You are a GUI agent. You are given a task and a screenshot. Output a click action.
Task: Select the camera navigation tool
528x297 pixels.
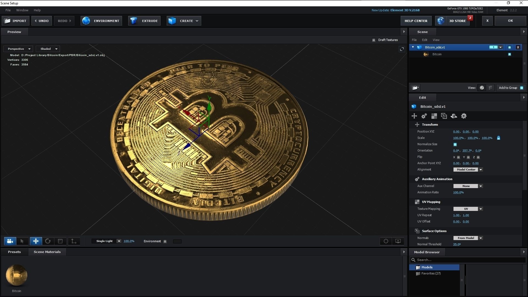pos(10,241)
